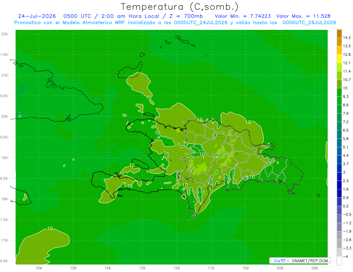Click the colorbar value label '0.9'
The height and width of the screenshot is (272, 353).
[x=346, y=197]
